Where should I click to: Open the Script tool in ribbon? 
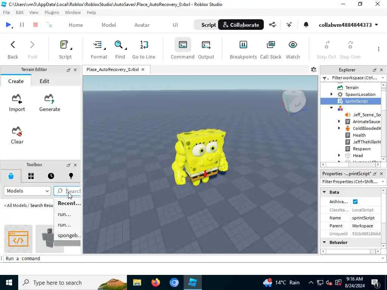[x=65, y=49]
